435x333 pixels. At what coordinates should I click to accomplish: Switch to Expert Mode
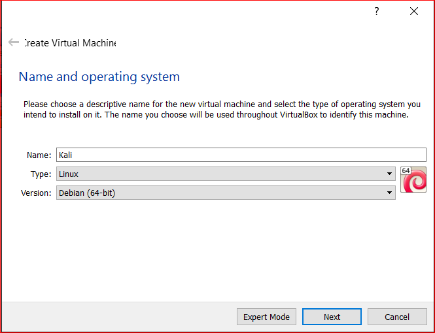[x=266, y=317]
